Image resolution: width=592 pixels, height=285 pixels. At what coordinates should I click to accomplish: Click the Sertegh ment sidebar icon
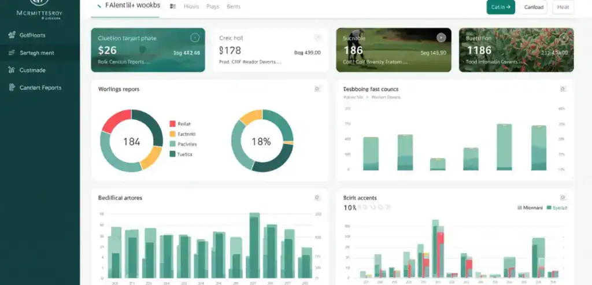coord(12,53)
